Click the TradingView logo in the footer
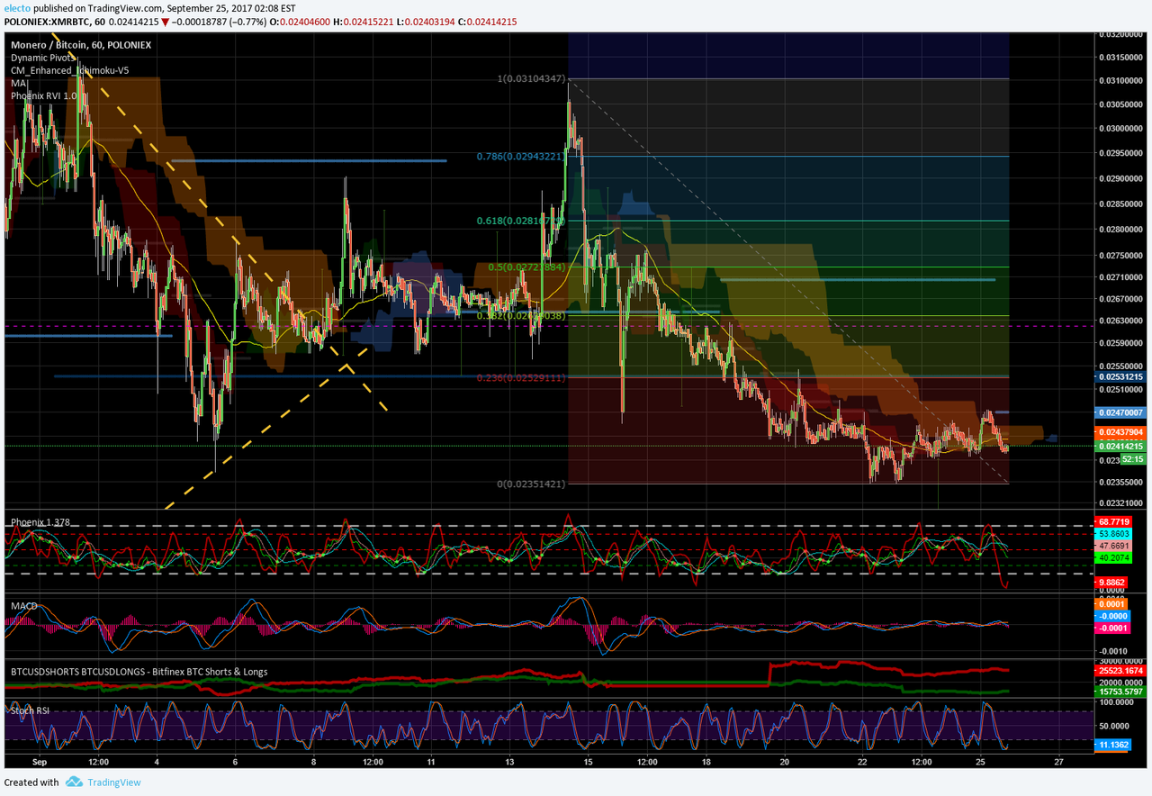The image size is (1152, 796). 103,782
